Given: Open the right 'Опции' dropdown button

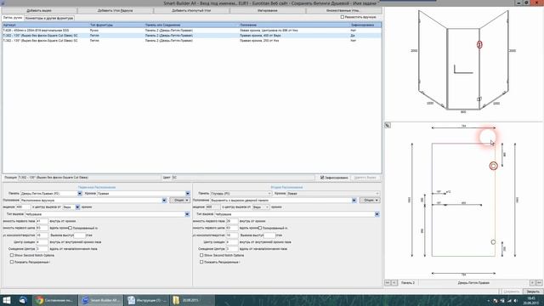Looking at the screenshot, I should pyautogui.click(x=370, y=201).
